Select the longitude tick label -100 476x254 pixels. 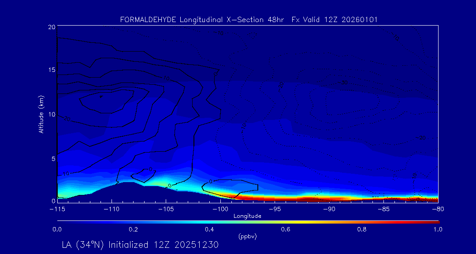(220, 209)
